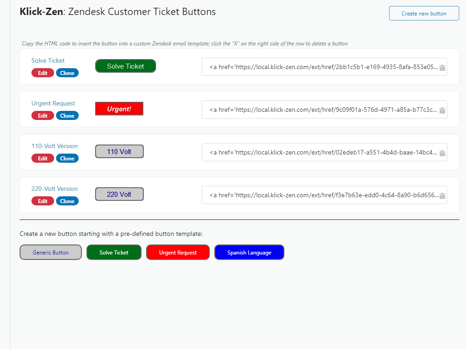Select the blue Spanish Language template

249,253
